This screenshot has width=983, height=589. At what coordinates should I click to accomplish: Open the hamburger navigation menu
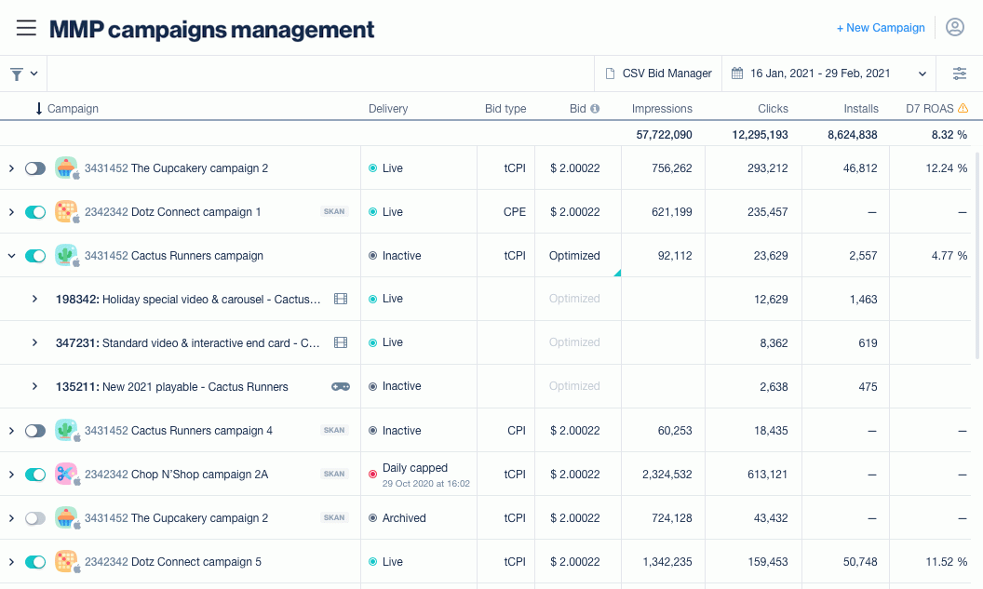(x=26, y=28)
